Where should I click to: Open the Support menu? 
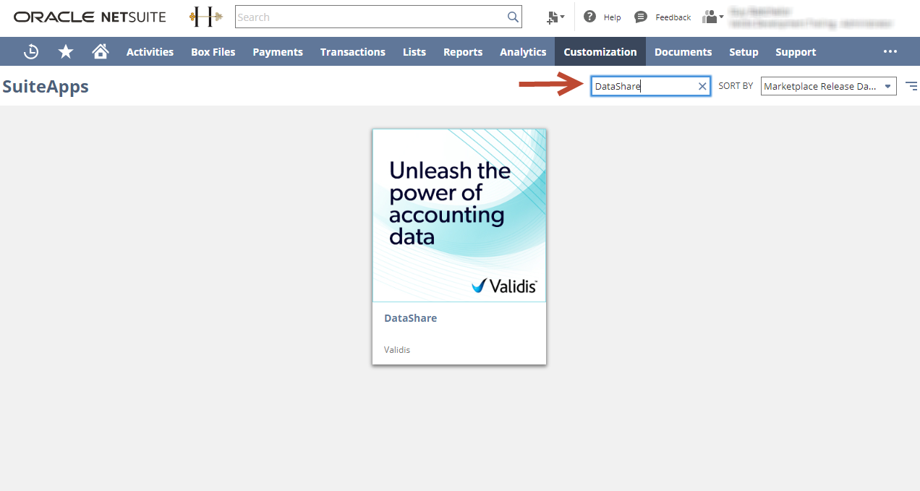click(796, 52)
